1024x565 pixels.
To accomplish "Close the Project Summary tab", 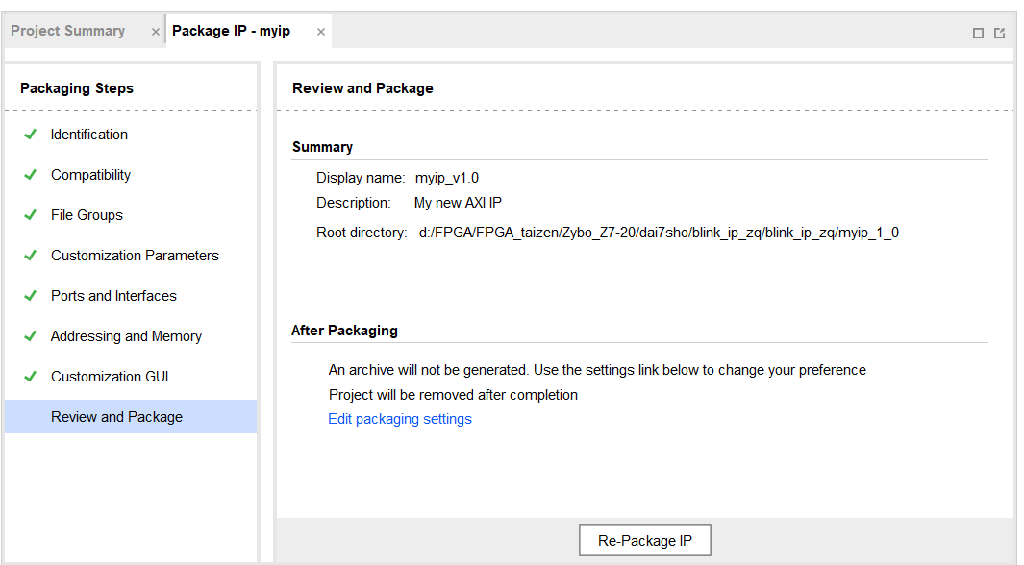I will pyautogui.click(x=156, y=32).
